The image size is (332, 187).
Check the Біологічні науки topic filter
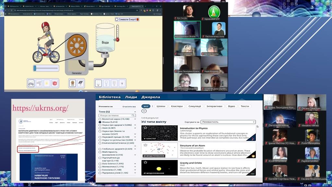click(x=100, y=119)
